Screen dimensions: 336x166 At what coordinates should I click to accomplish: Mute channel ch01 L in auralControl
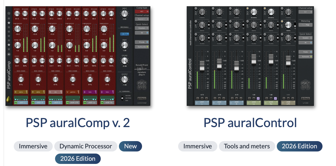[202, 98]
